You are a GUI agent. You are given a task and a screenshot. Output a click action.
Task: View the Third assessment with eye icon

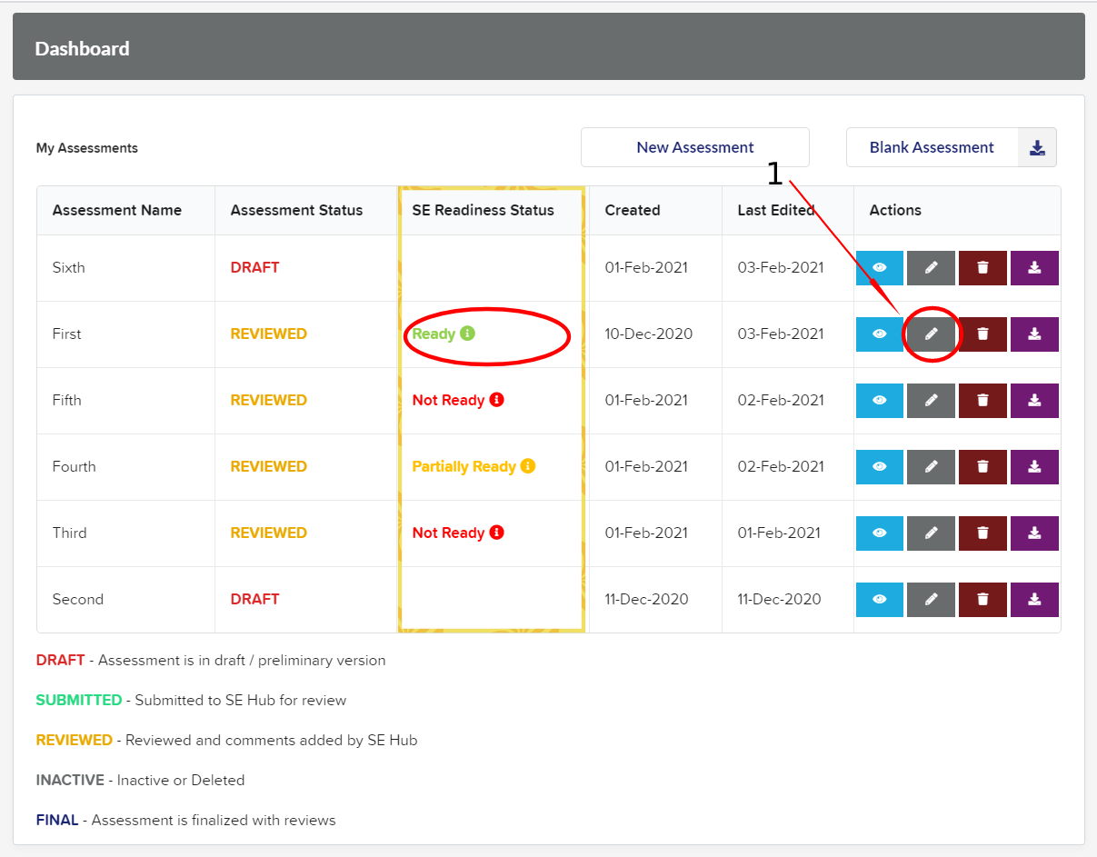click(x=880, y=533)
